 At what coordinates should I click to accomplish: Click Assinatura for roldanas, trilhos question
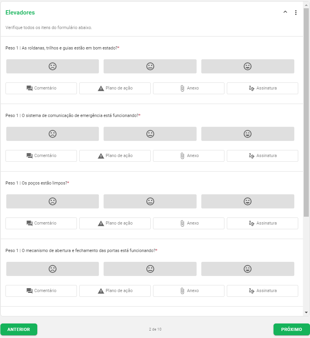(263, 88)
